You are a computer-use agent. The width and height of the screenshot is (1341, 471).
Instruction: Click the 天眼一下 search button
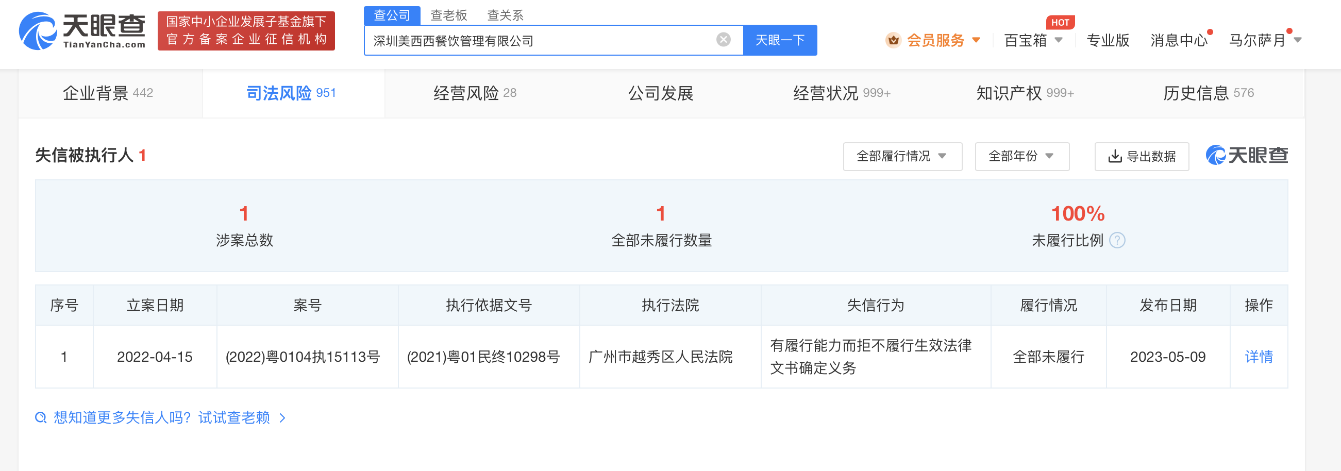(x=780, y=40)
